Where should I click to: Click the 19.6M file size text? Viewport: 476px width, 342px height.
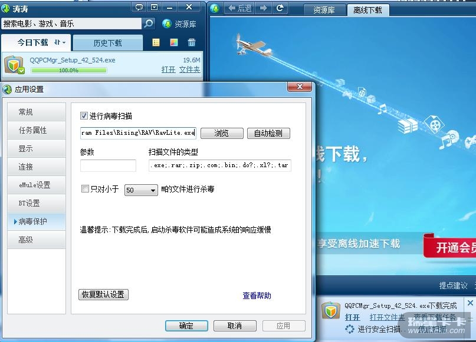(192, 60)
